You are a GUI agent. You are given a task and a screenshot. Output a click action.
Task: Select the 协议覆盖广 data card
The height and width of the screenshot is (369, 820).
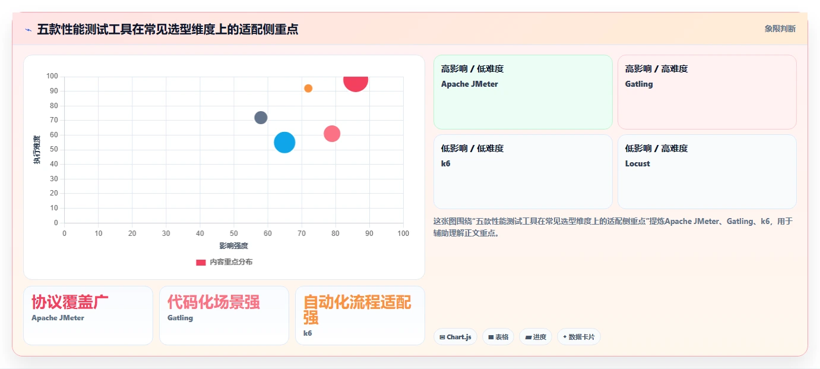[x=88, y=316]
